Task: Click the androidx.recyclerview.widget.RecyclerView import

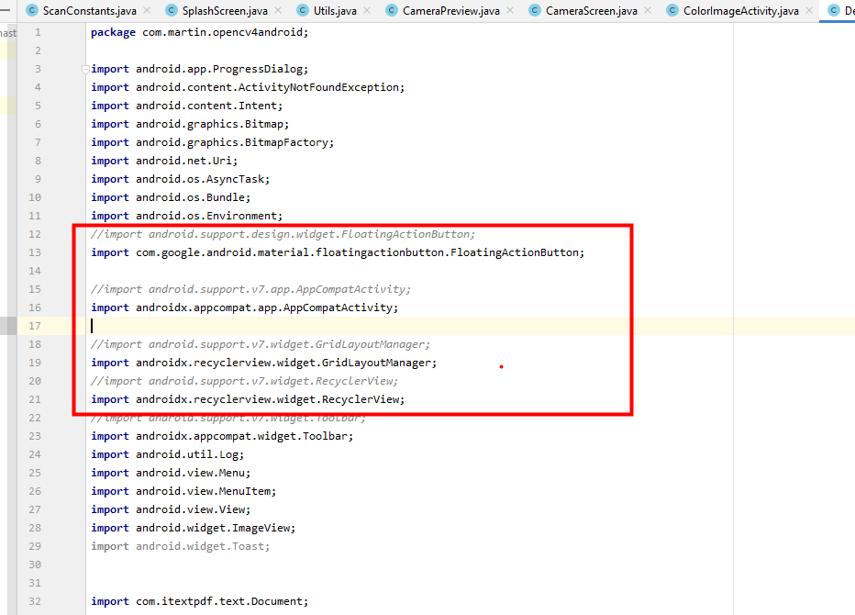Action: click(248, 399)
